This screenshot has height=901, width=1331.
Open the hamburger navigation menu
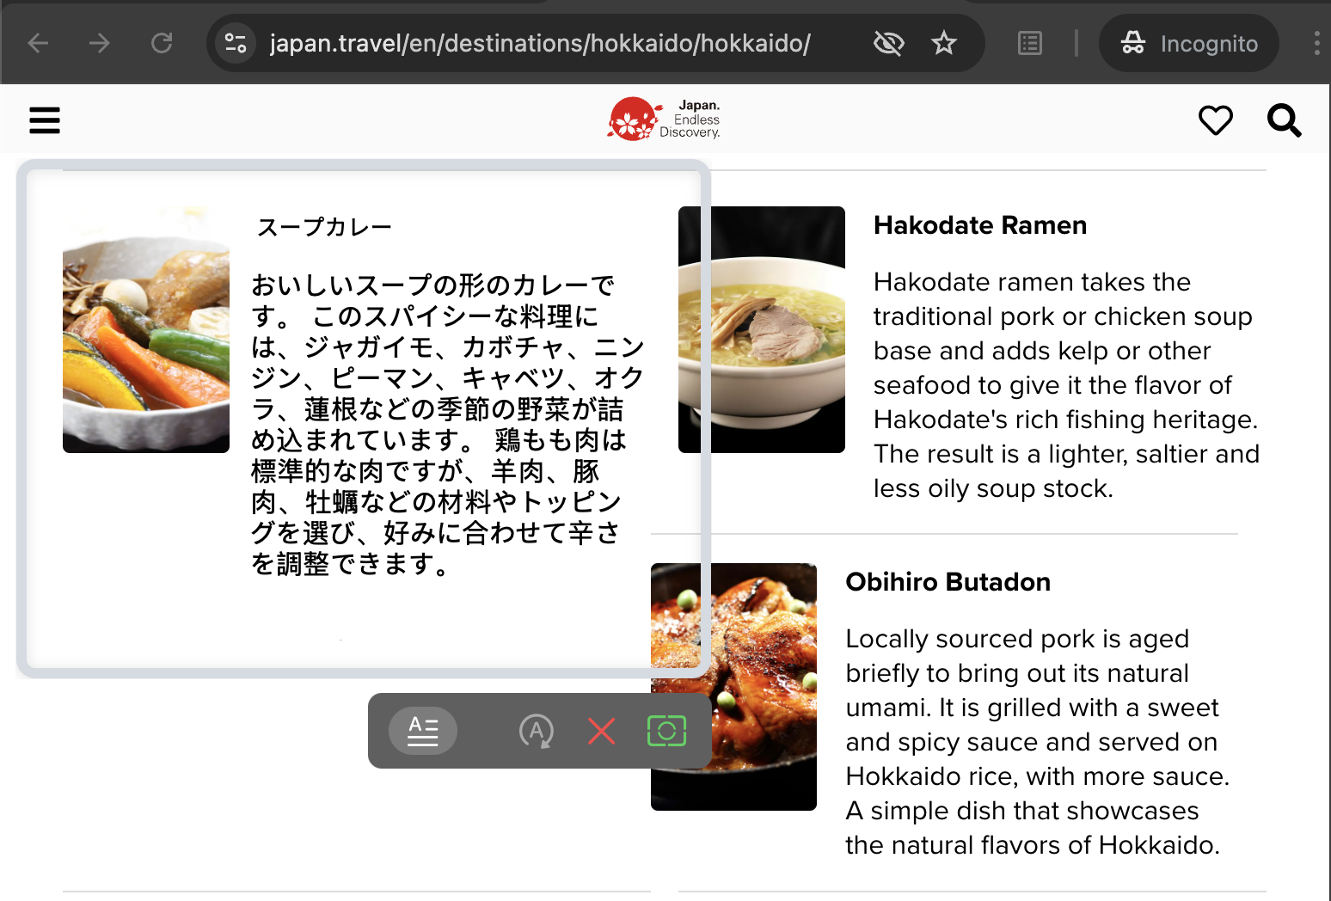45,120
